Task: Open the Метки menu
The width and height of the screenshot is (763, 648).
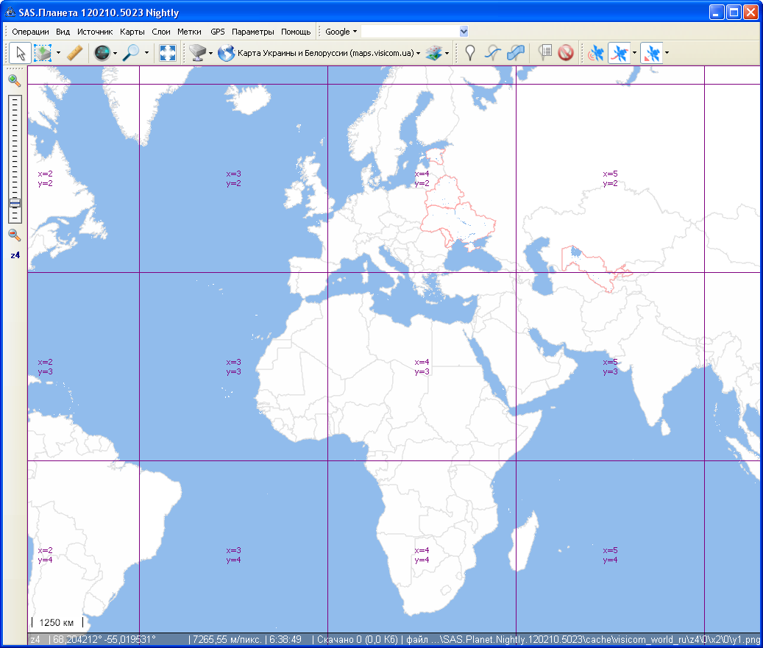Action: [x=189, y=32]
